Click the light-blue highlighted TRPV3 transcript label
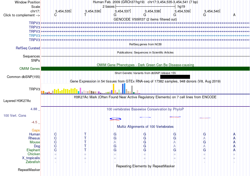Viewport: 250px width, 176px height. pos(34,36)
